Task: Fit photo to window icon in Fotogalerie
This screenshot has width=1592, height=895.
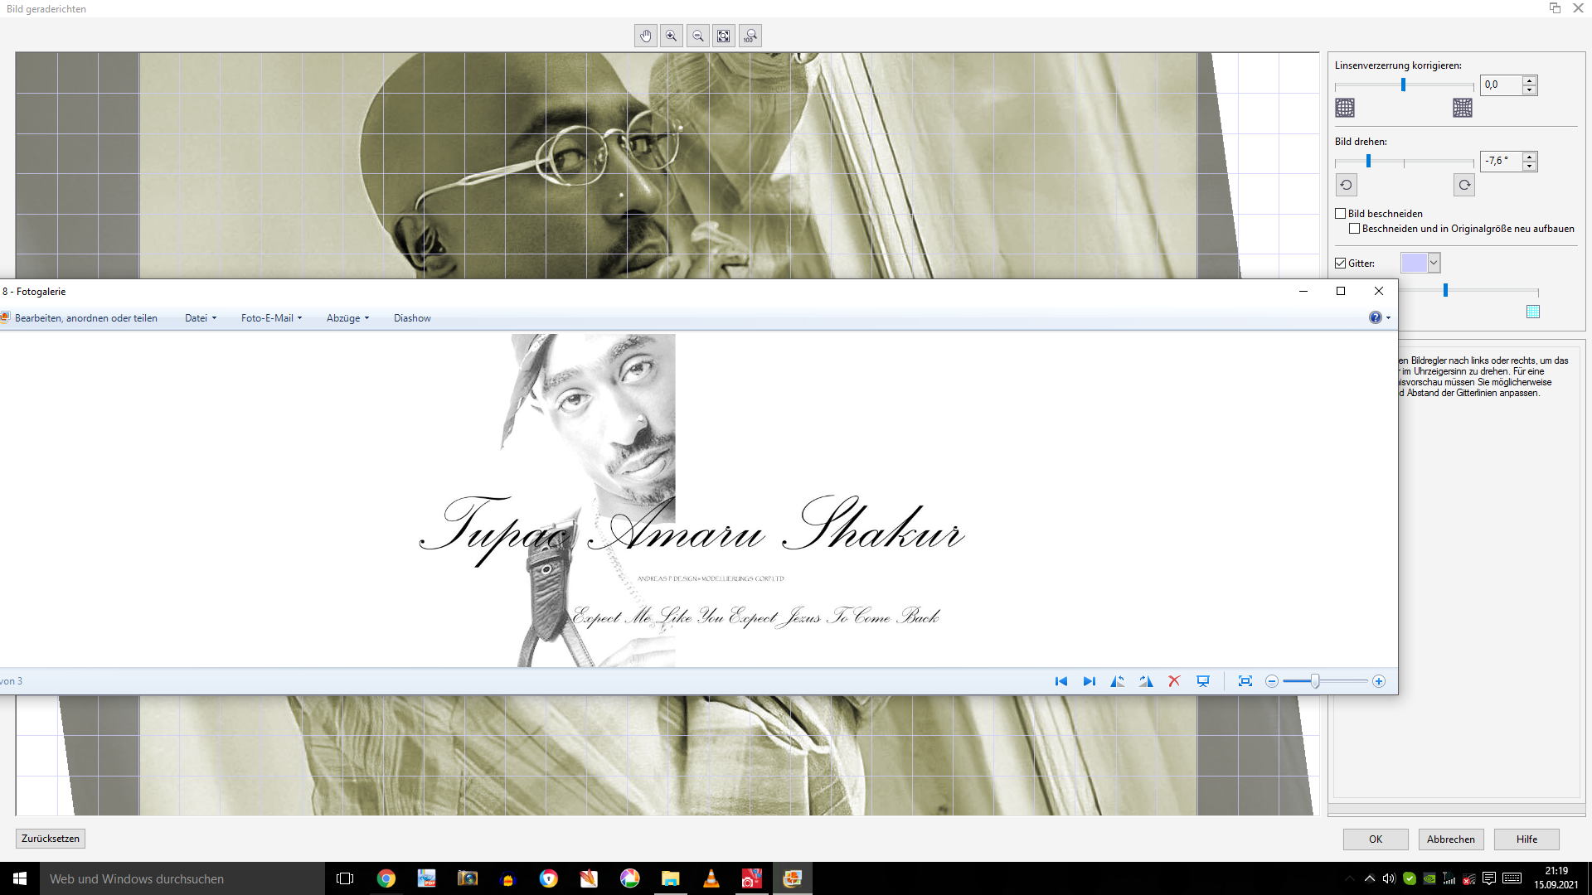Action: pos(1245,681)
